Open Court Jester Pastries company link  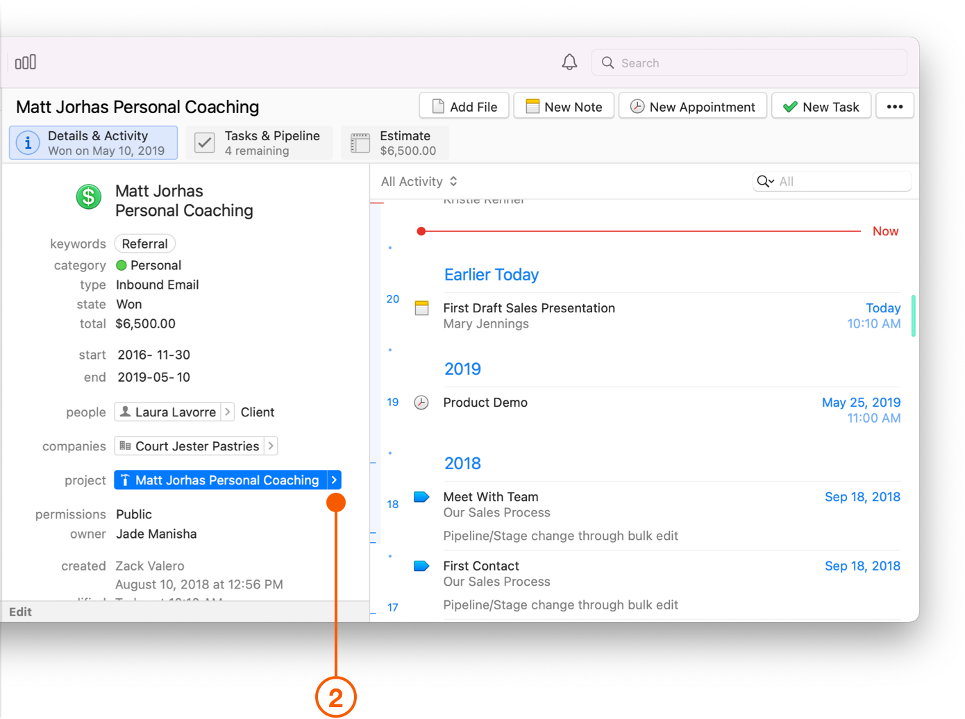coord(190,446)
